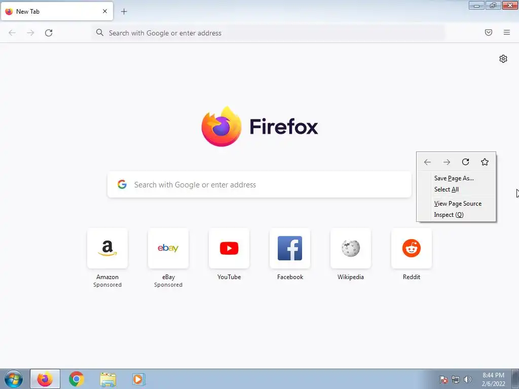Launch Chrome from the taskbar
This screenshot has height=389, width=519.
(x=77, y=379)
